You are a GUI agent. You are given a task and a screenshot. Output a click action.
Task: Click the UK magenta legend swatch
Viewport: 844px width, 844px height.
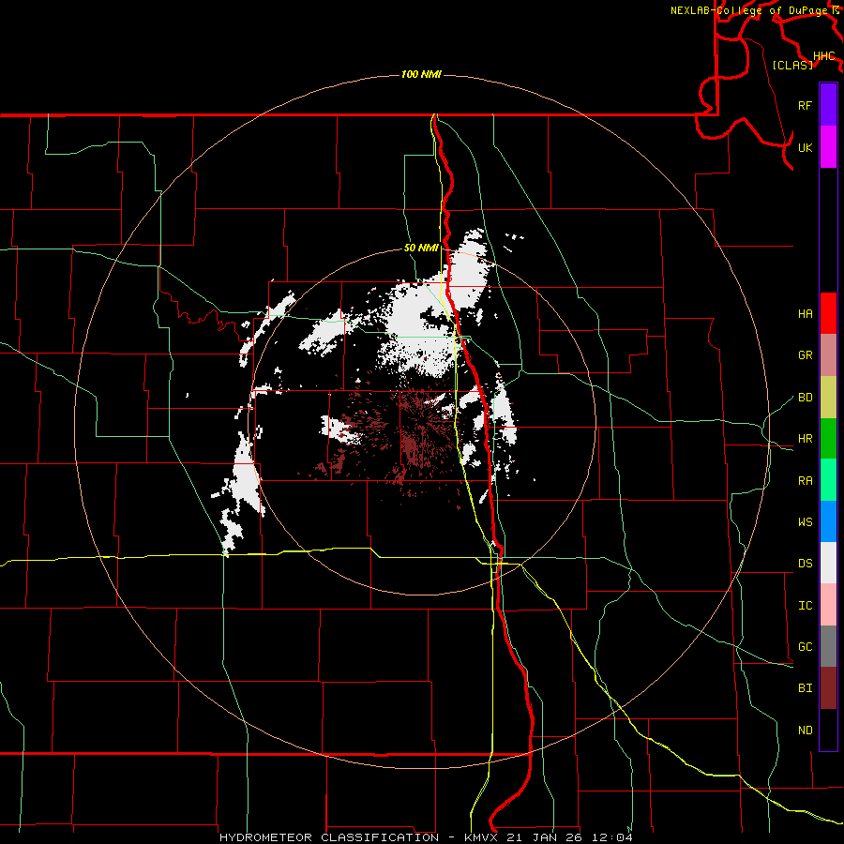click(828, 147)
